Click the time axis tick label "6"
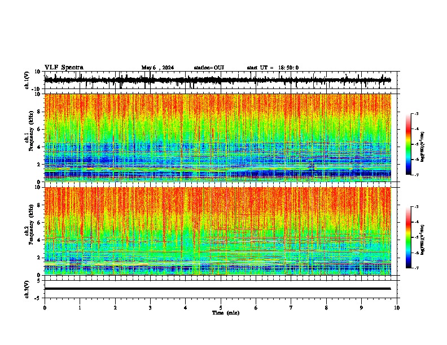 tap(256, 307)
